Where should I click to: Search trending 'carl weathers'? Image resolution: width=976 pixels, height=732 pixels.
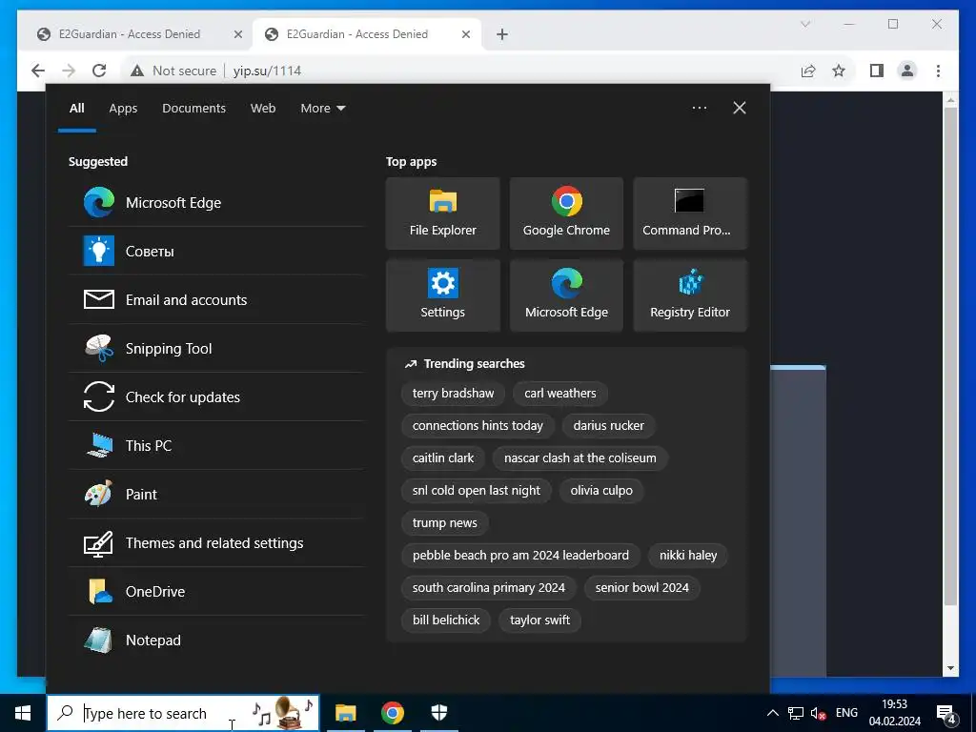560,393
